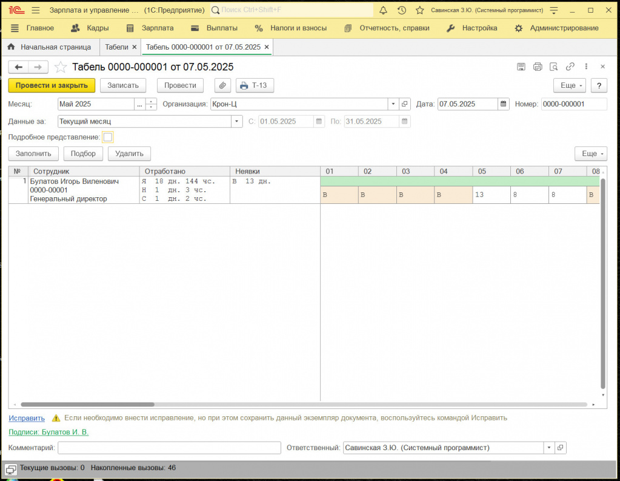Click the Комментарий input field
The image size is (620, 481).
click(169, 448)
